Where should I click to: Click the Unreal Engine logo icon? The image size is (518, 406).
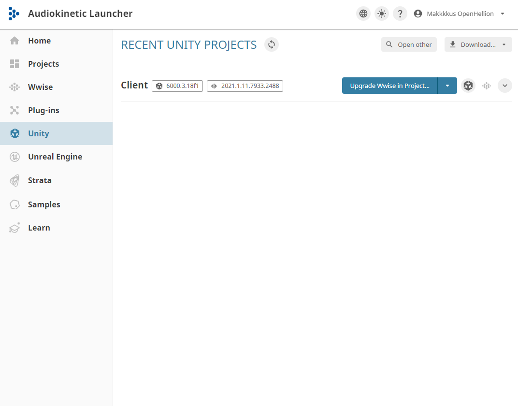pyautogui.click(x=14, y=157)
